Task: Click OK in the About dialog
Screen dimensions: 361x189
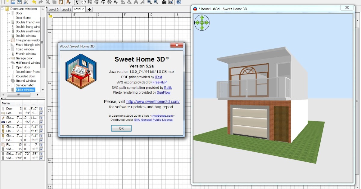Action: coord(121,128)
